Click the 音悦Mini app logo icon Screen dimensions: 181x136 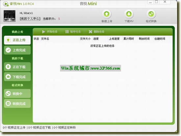(6, 4)
